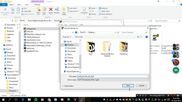Click New folder in Save dialog toolbar
The height and width of the screenshot is (102, 182).
(79, 37)
